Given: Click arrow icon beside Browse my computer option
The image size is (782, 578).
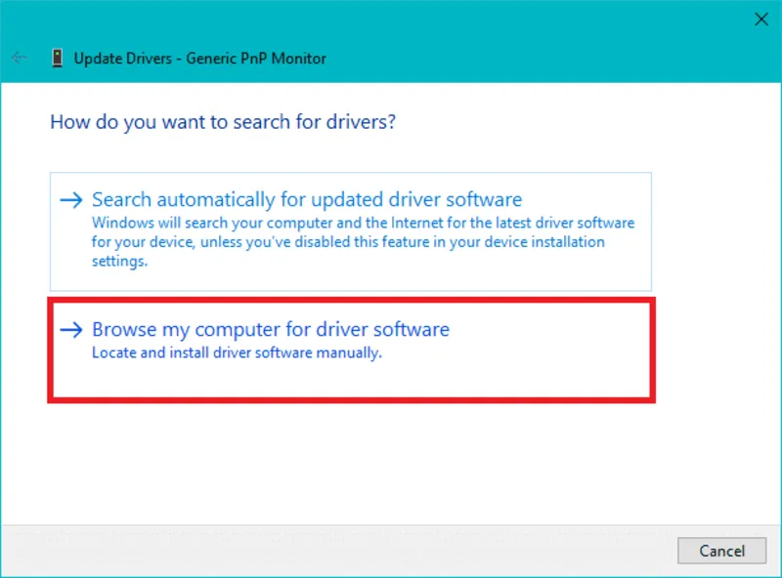Looking at the screenshot, I should click(x=70, y=330).
